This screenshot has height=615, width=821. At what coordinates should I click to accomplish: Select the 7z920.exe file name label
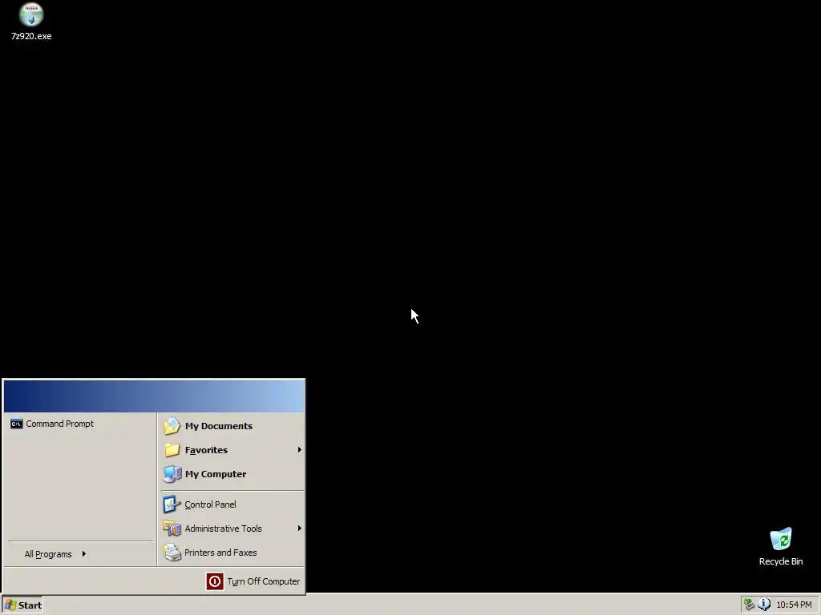pyautogui.click(x=31, y=36)
